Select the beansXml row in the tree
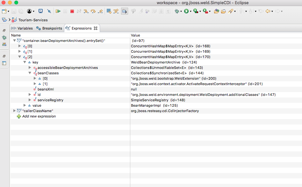 [46, 89]
